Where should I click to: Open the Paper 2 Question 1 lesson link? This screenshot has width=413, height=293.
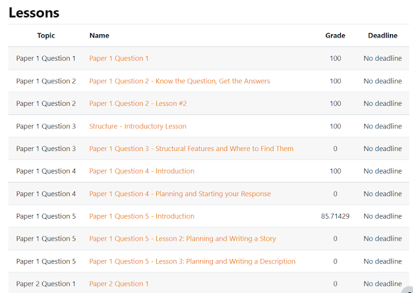click(119, 284)
